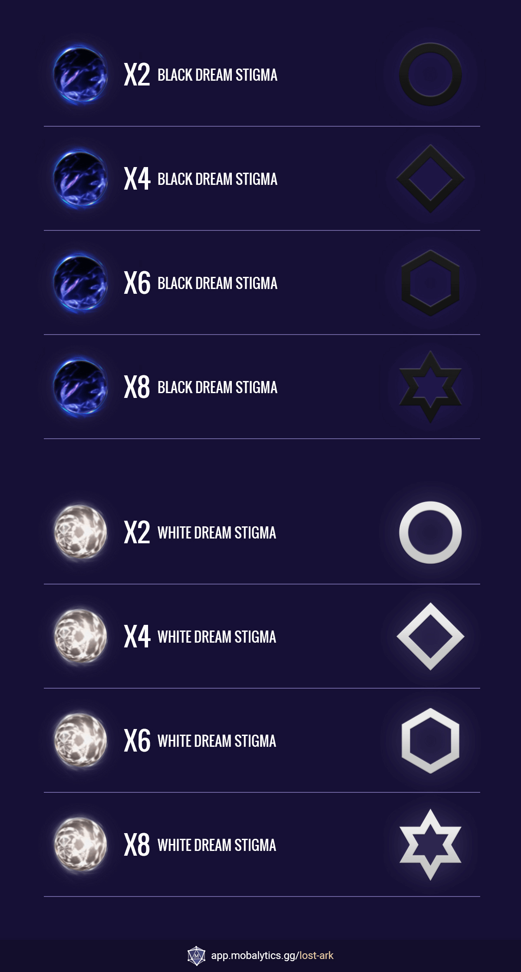The image size is (521, 972).
Task: Select the X8 white dream orb
Action: [x=80, y=845]
